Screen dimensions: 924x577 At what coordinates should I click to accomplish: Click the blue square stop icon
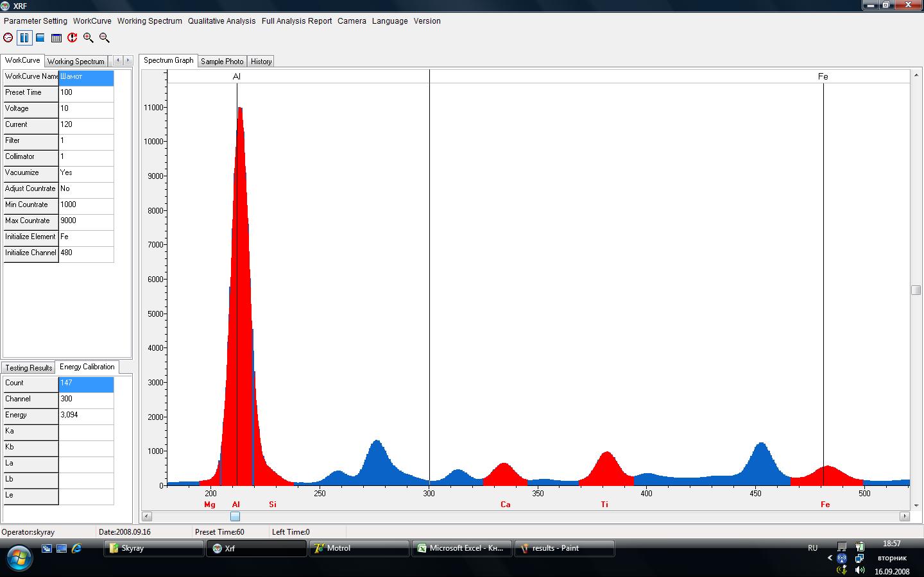(40, 38)
